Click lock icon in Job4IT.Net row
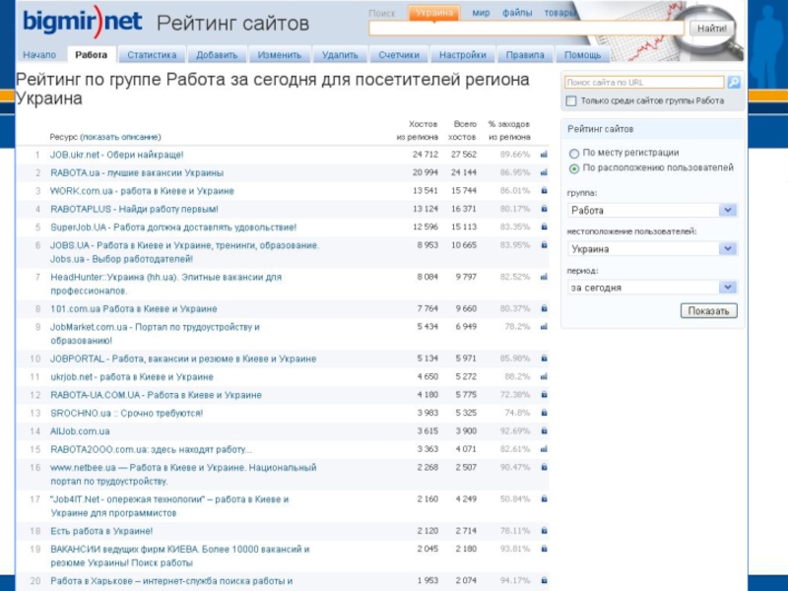This screenshot has width=788, height=591. coord(544,499)
